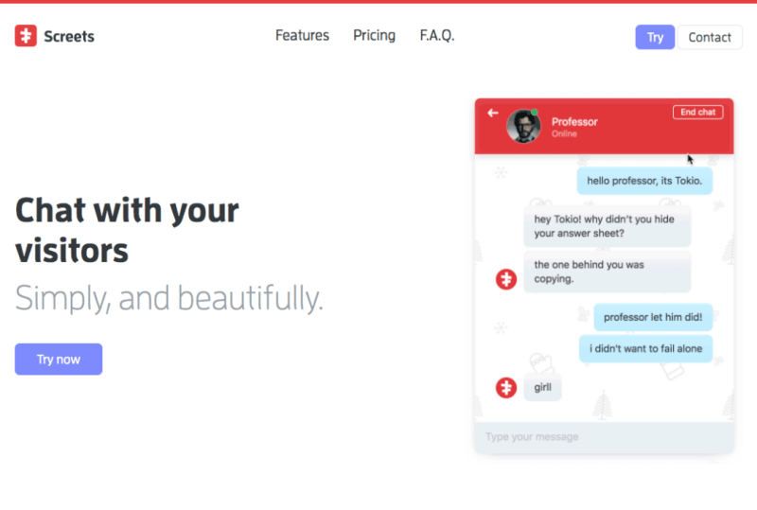The width and height of the screenshot is (757, 510).
Task: Click the back arrow in chat header
Action: pyautogui.click(x=492, y=113)
